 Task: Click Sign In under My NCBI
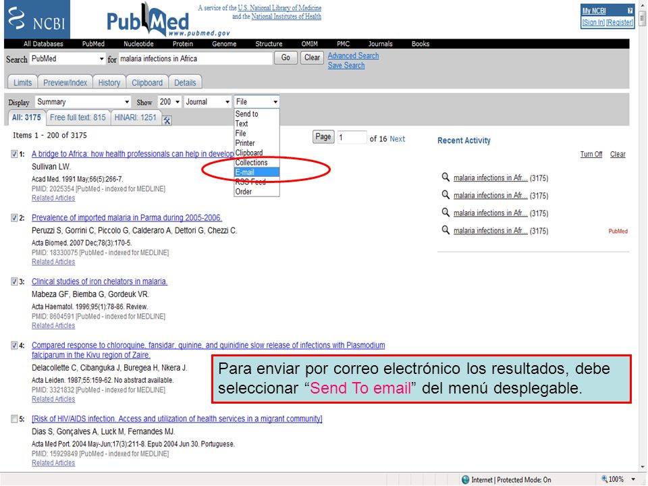point(593,22)
